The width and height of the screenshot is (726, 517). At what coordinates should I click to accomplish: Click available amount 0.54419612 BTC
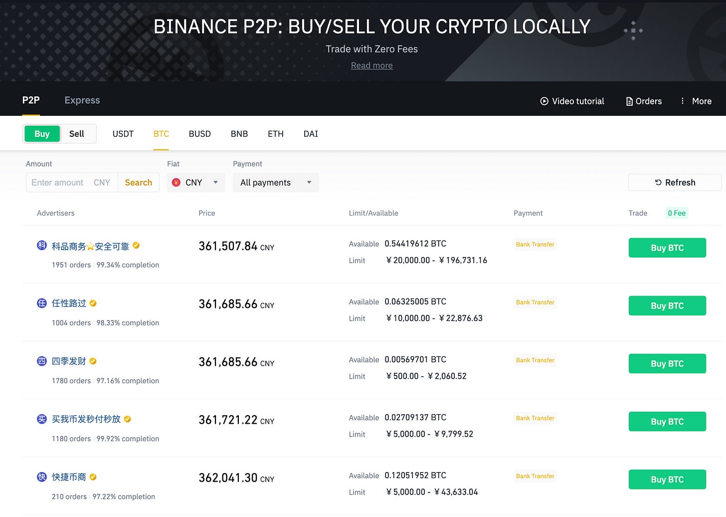click(415, 244)
